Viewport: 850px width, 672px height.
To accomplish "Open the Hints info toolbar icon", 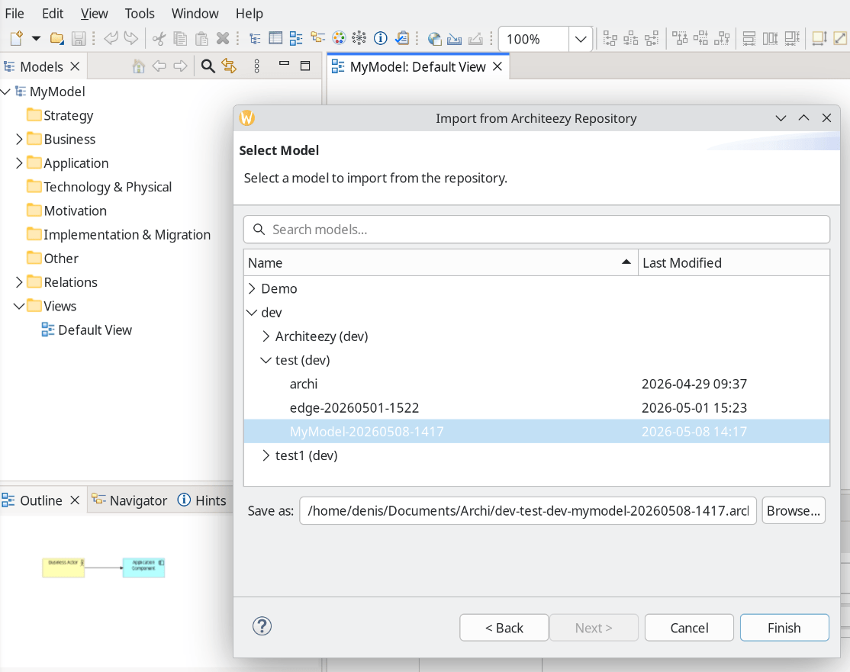I will tap(381, 38).
